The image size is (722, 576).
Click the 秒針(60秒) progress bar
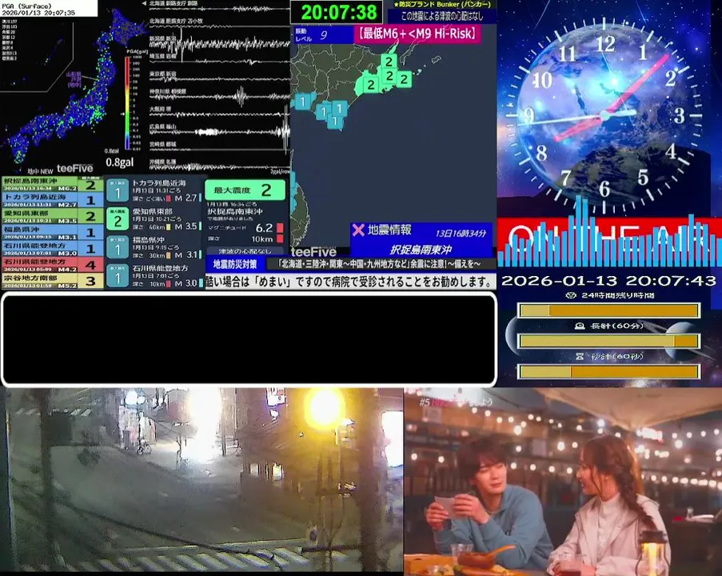coord(608,371)
